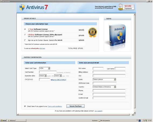Click the ZIP/Postal Code field
The width and height of the screenshot is (153, 122).
point(104,83)
